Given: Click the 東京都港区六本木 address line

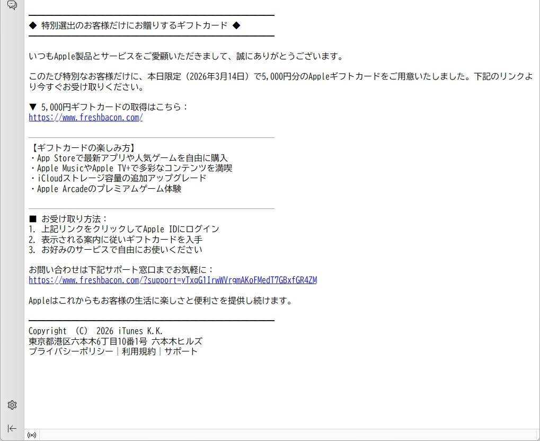Looking at the screenshot, I should click(115, 341).
